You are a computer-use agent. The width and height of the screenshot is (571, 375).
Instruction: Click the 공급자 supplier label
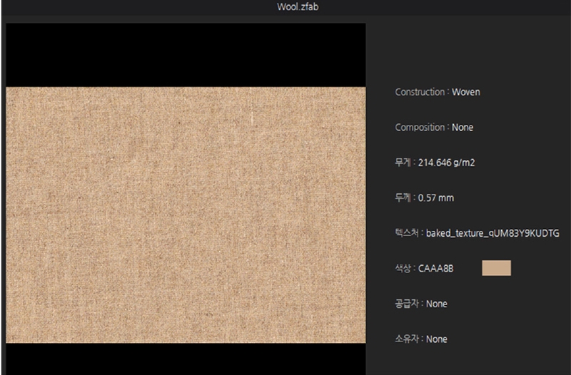pyautogui.click(x=408, y=304)
